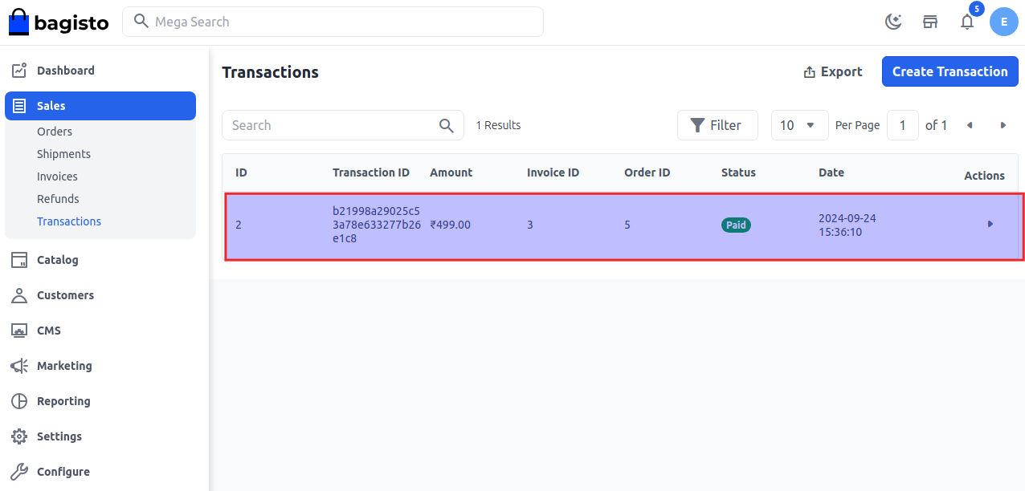This screenshot has height=491, width=1025.
Task: Expand the transaction row actions arrow
Action: (990, 225)
